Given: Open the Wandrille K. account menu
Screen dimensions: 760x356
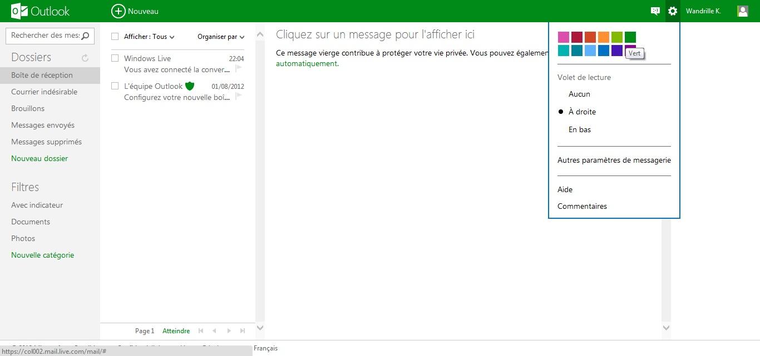Looking at the screenshot, I should click(703, 11).
